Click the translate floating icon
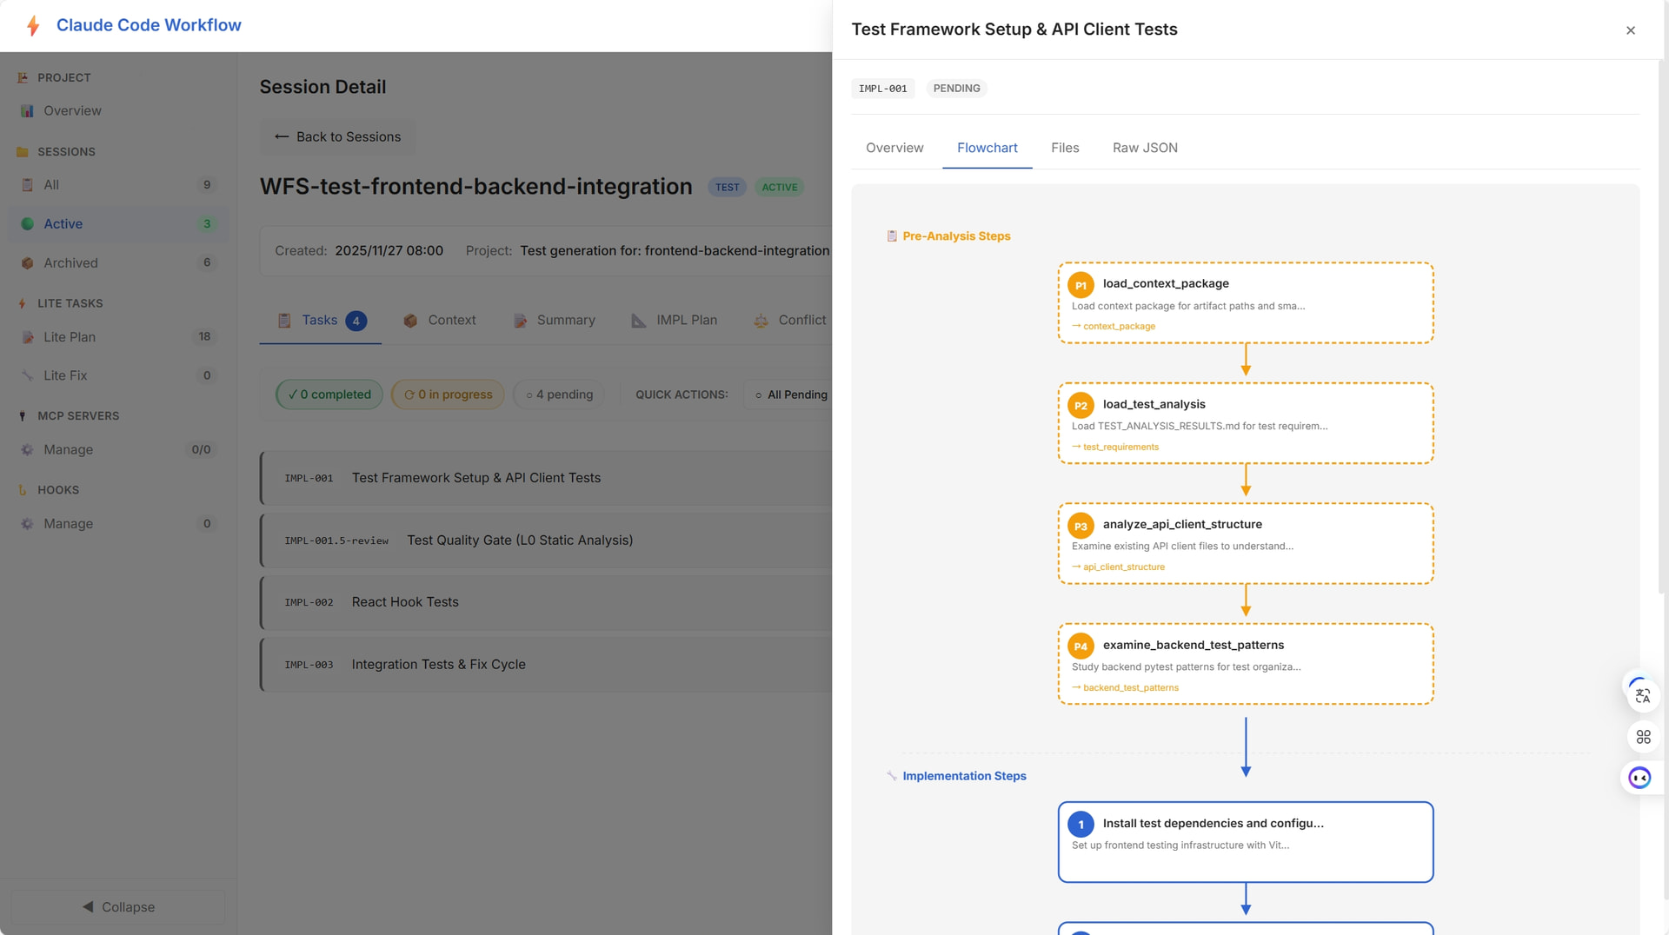 point(1642,696)
